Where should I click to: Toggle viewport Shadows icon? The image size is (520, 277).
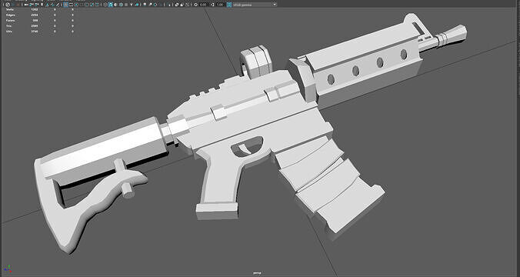[x=137, y=5]
